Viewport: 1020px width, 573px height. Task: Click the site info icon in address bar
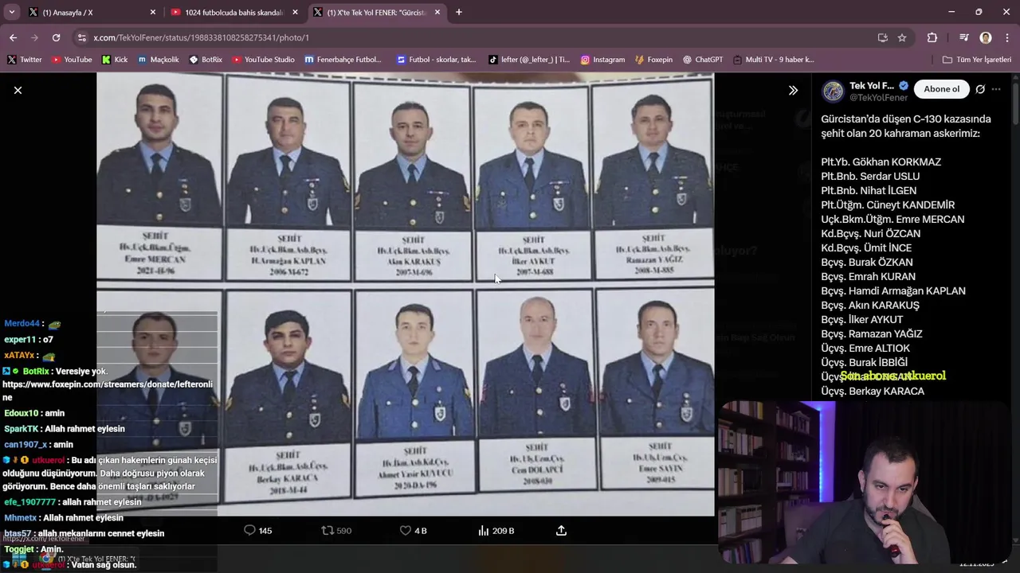[80, 37]
